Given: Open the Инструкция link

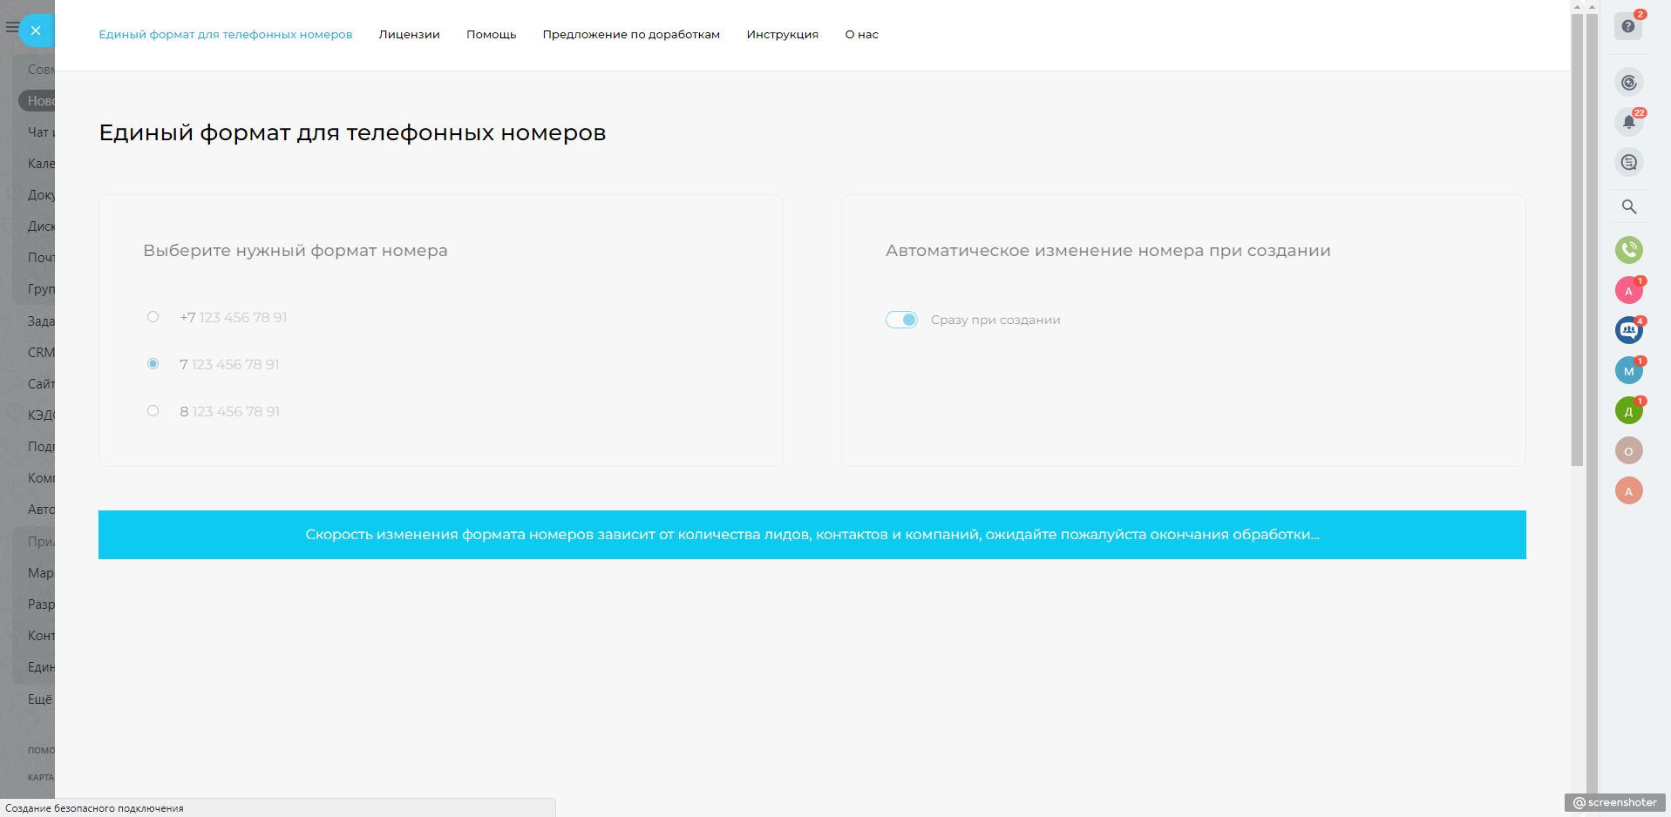Looking at the screenshot, I should coord(782,35).
